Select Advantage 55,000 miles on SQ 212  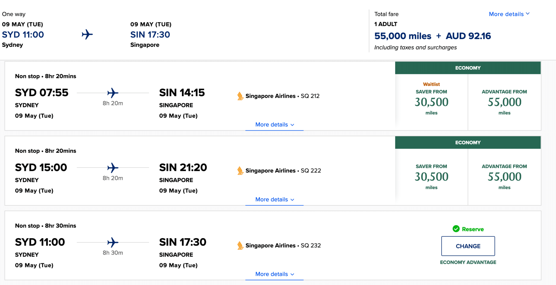(x=504, y=102)
